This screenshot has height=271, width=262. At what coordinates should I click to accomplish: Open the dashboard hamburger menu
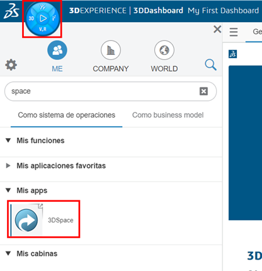point(234,32)
